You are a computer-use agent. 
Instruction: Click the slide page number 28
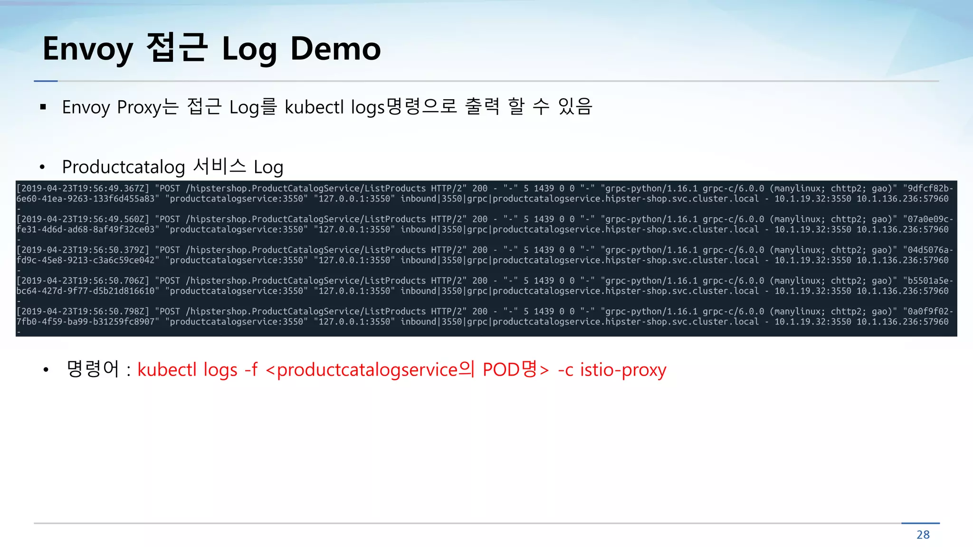click(923, 535)
